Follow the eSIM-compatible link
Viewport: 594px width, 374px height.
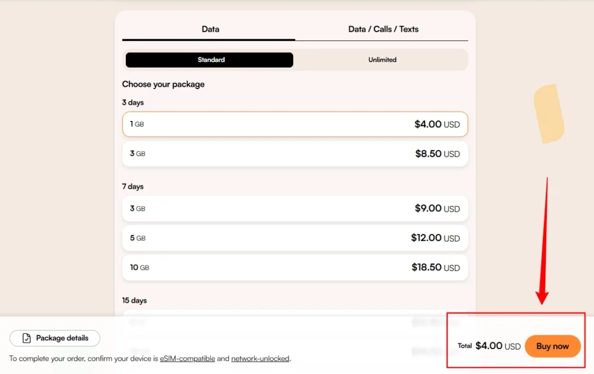click(x=187, y=359)
